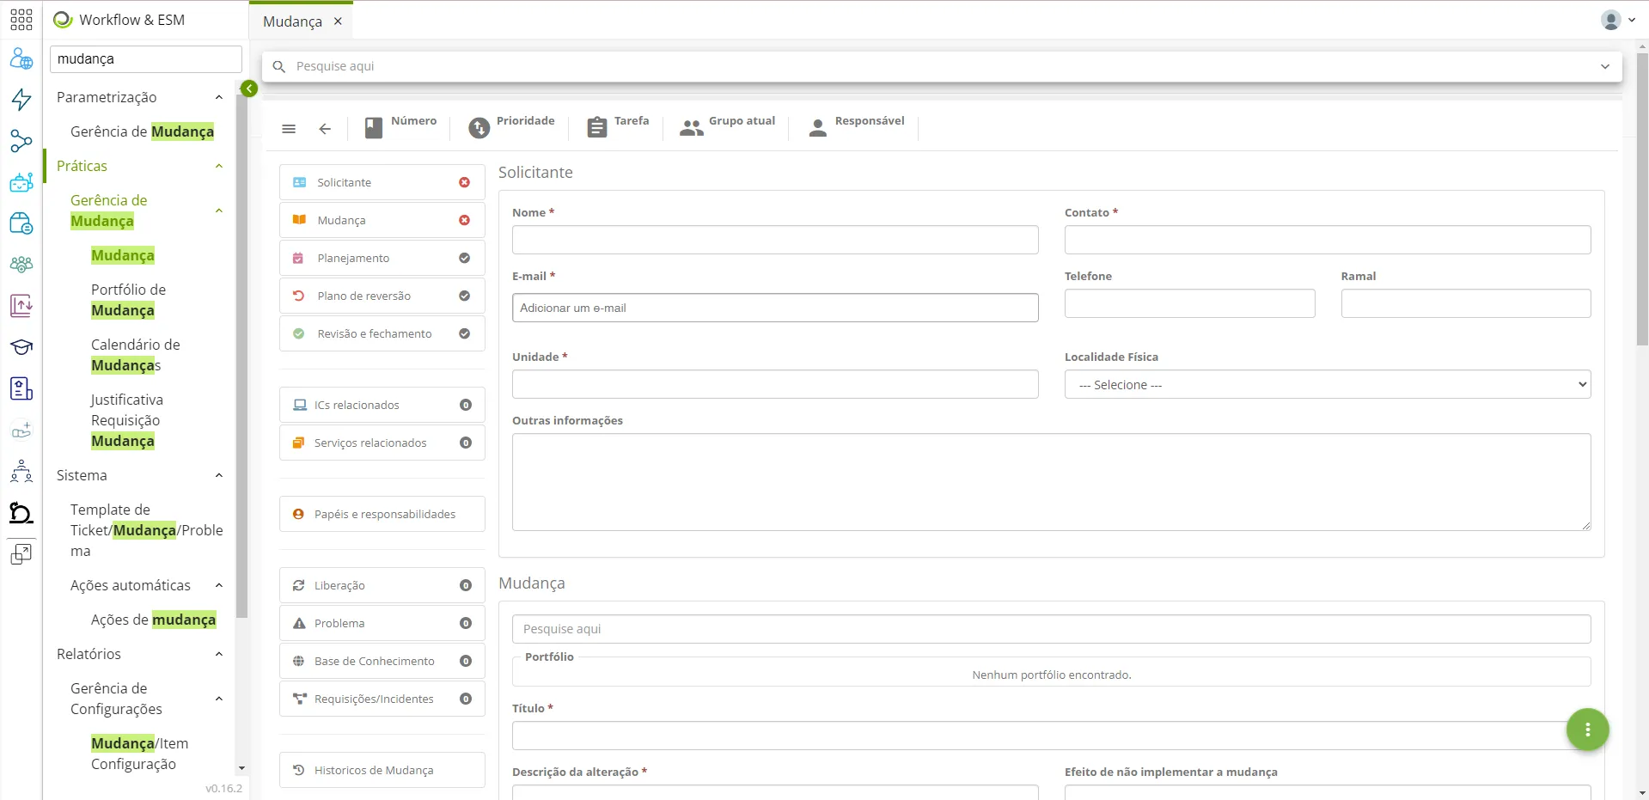
Task: Click the Tarefa clipboard icon
Action: (596, 128)
